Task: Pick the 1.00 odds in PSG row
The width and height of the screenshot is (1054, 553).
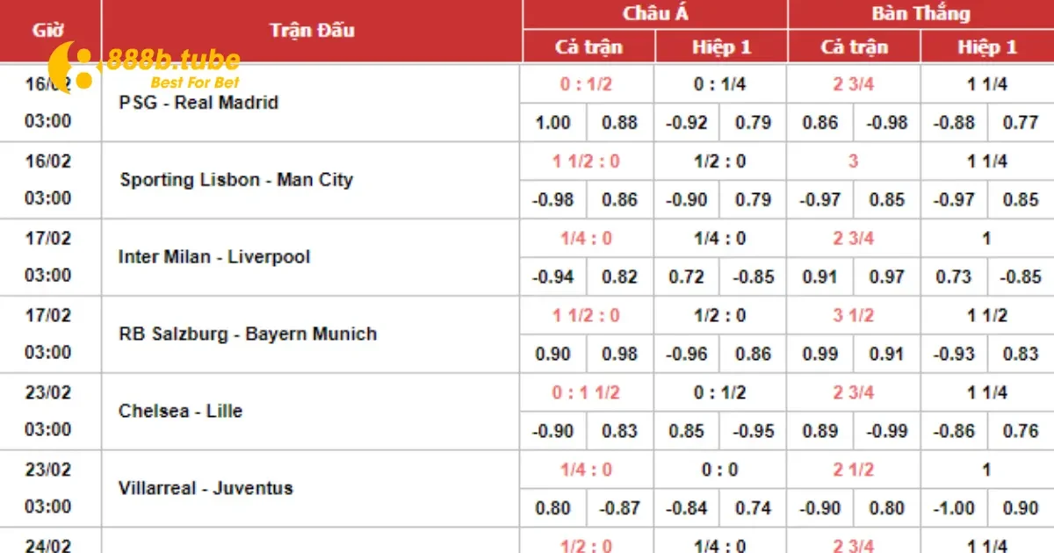Action: (552, 123)
